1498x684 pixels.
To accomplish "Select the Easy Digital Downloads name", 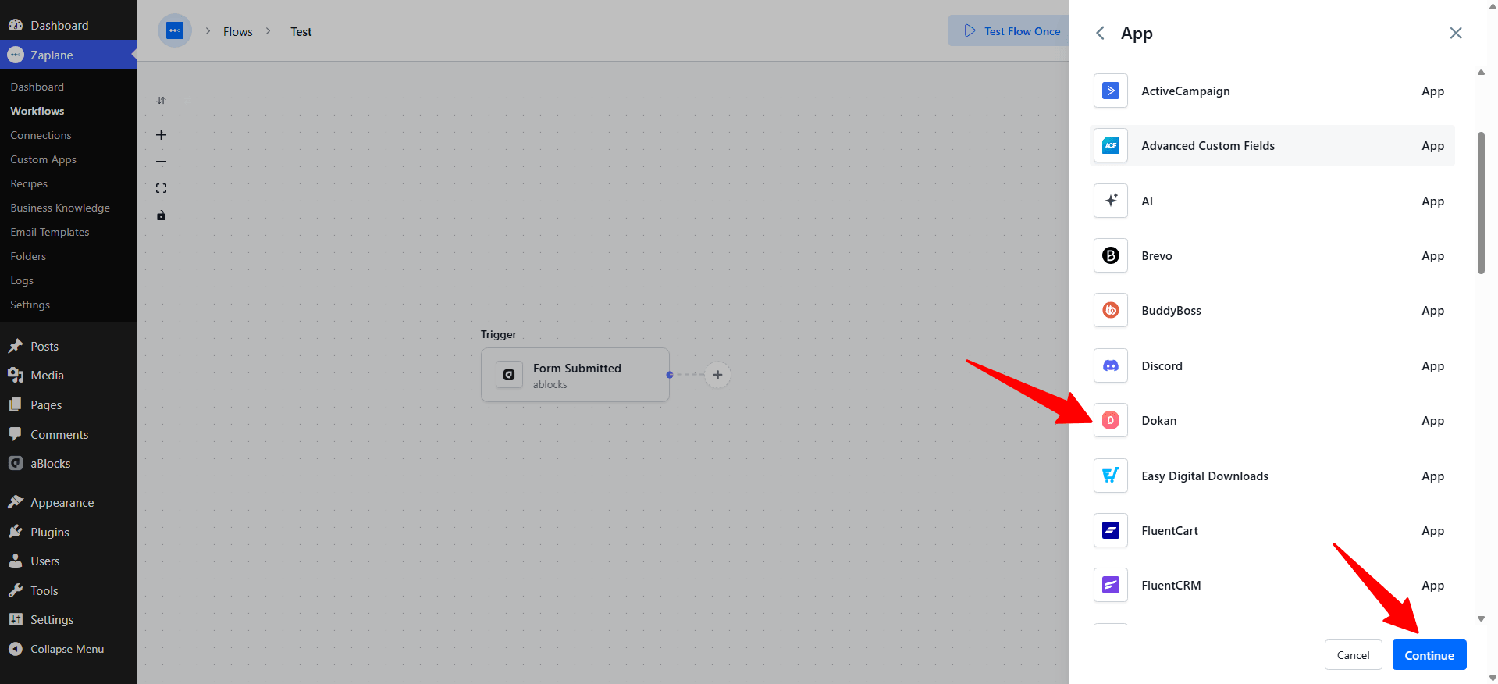I will 1204,476.
